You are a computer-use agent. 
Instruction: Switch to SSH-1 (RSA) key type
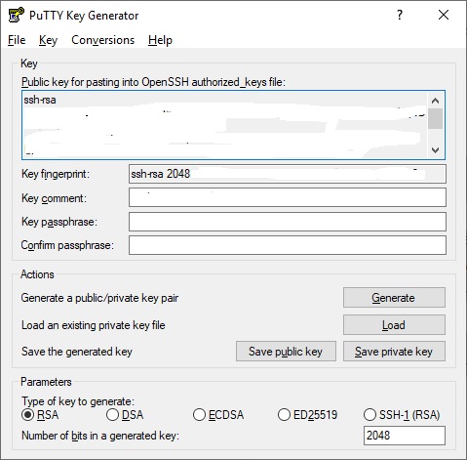click(402, 415)
